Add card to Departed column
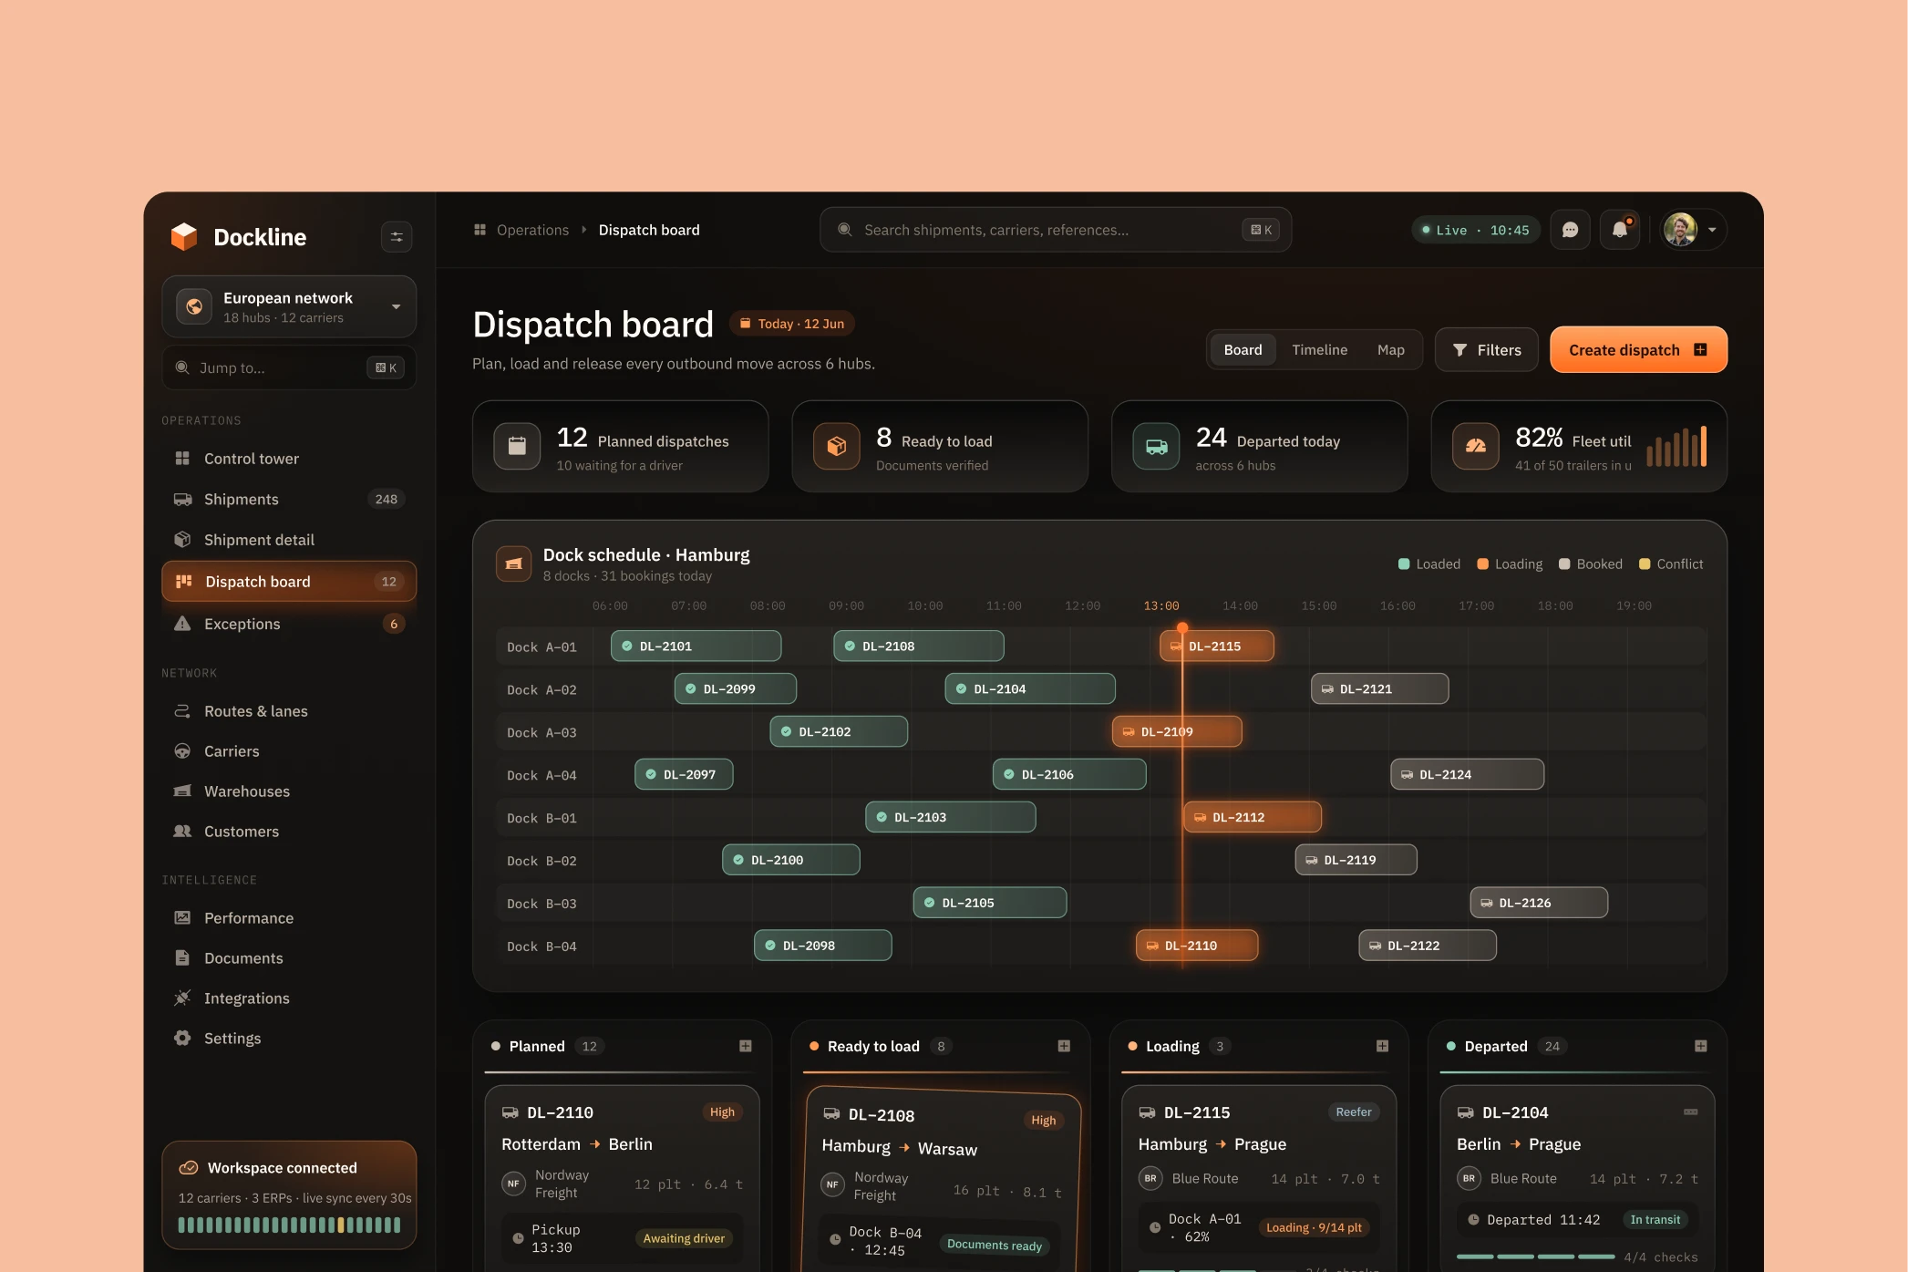The width and height of the screenshot is (1908, 1272). click(x=1700, y=1046)
